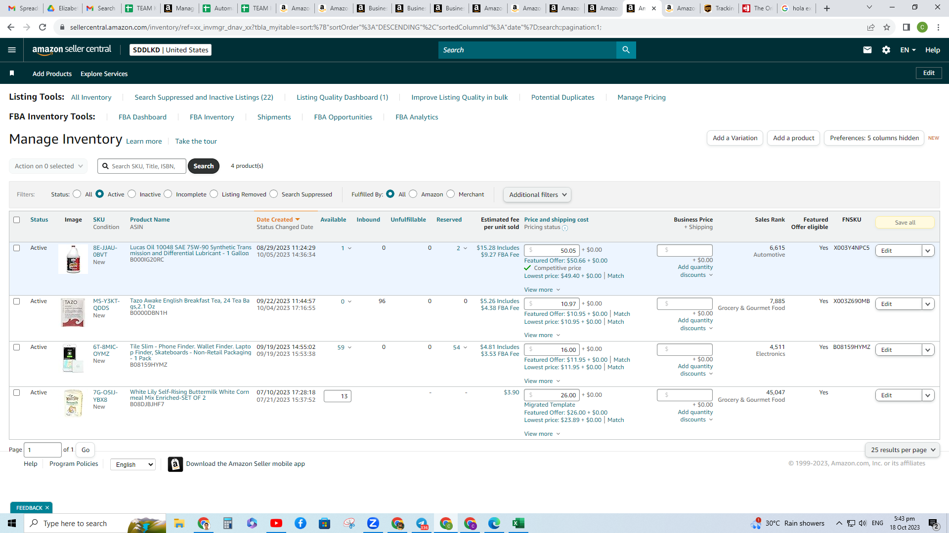
Task: Choose the Inactive status filter
Action: 132,194
